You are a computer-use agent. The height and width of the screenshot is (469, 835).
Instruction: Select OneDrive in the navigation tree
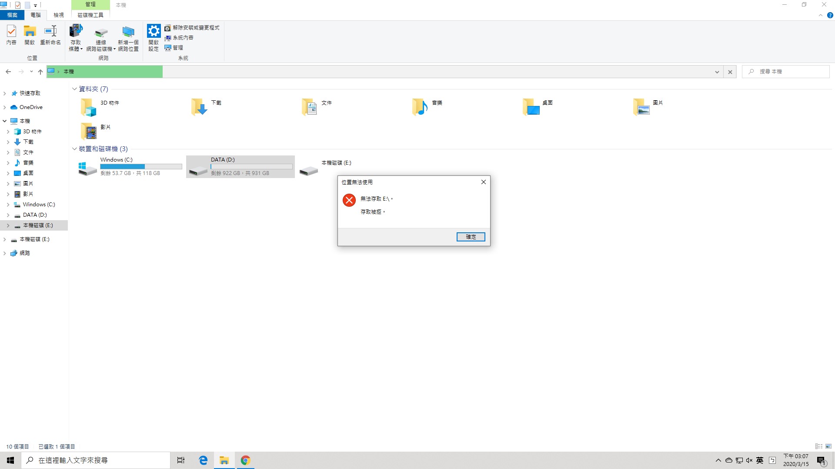point(30,107)
